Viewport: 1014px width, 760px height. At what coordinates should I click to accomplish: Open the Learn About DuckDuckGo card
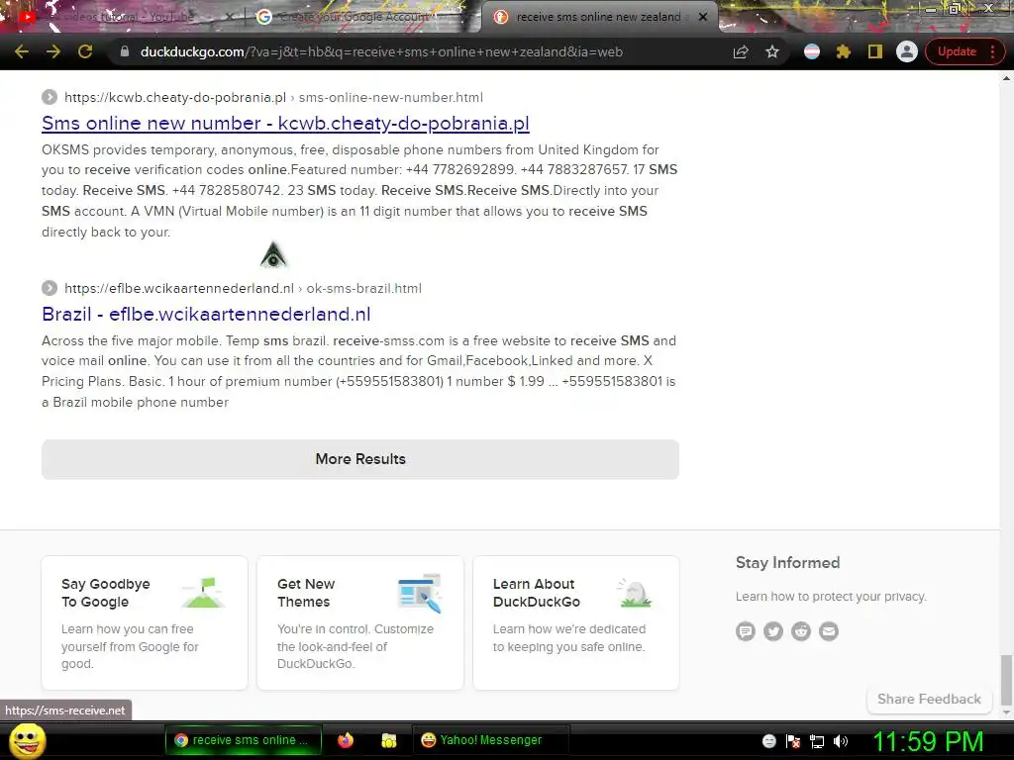click(x=575, y=623)
